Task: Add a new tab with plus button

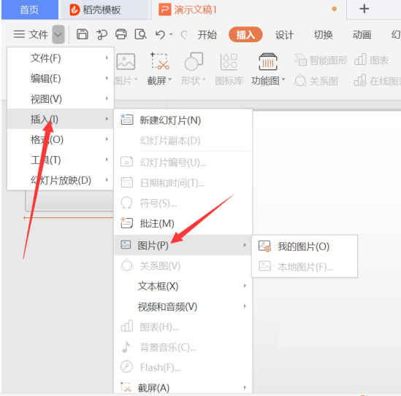Action: click(364, 9)
